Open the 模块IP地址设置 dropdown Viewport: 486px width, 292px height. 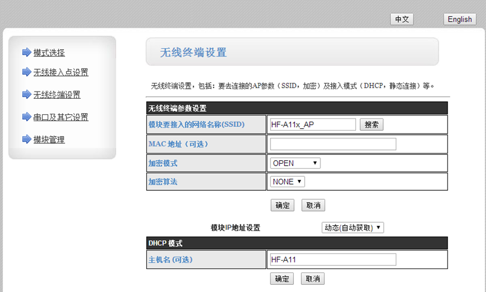(x=353, y=228)
